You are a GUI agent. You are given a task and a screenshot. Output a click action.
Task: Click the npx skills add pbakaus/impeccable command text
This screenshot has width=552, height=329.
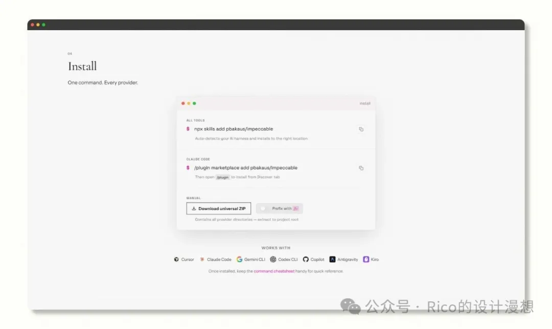click(x=234, y=129)
